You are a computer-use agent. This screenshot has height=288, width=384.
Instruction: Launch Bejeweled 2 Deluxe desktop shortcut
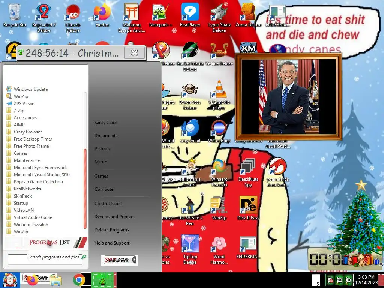click(x=43, y=18)
